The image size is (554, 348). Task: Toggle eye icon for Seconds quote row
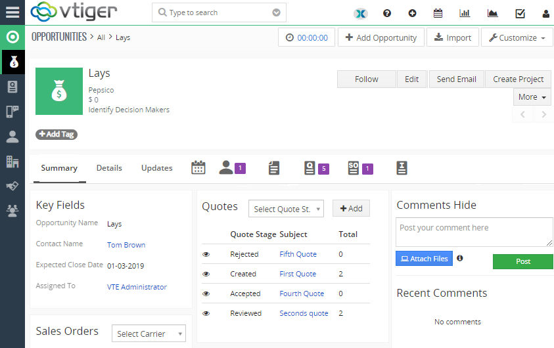(x=206, y=313)
